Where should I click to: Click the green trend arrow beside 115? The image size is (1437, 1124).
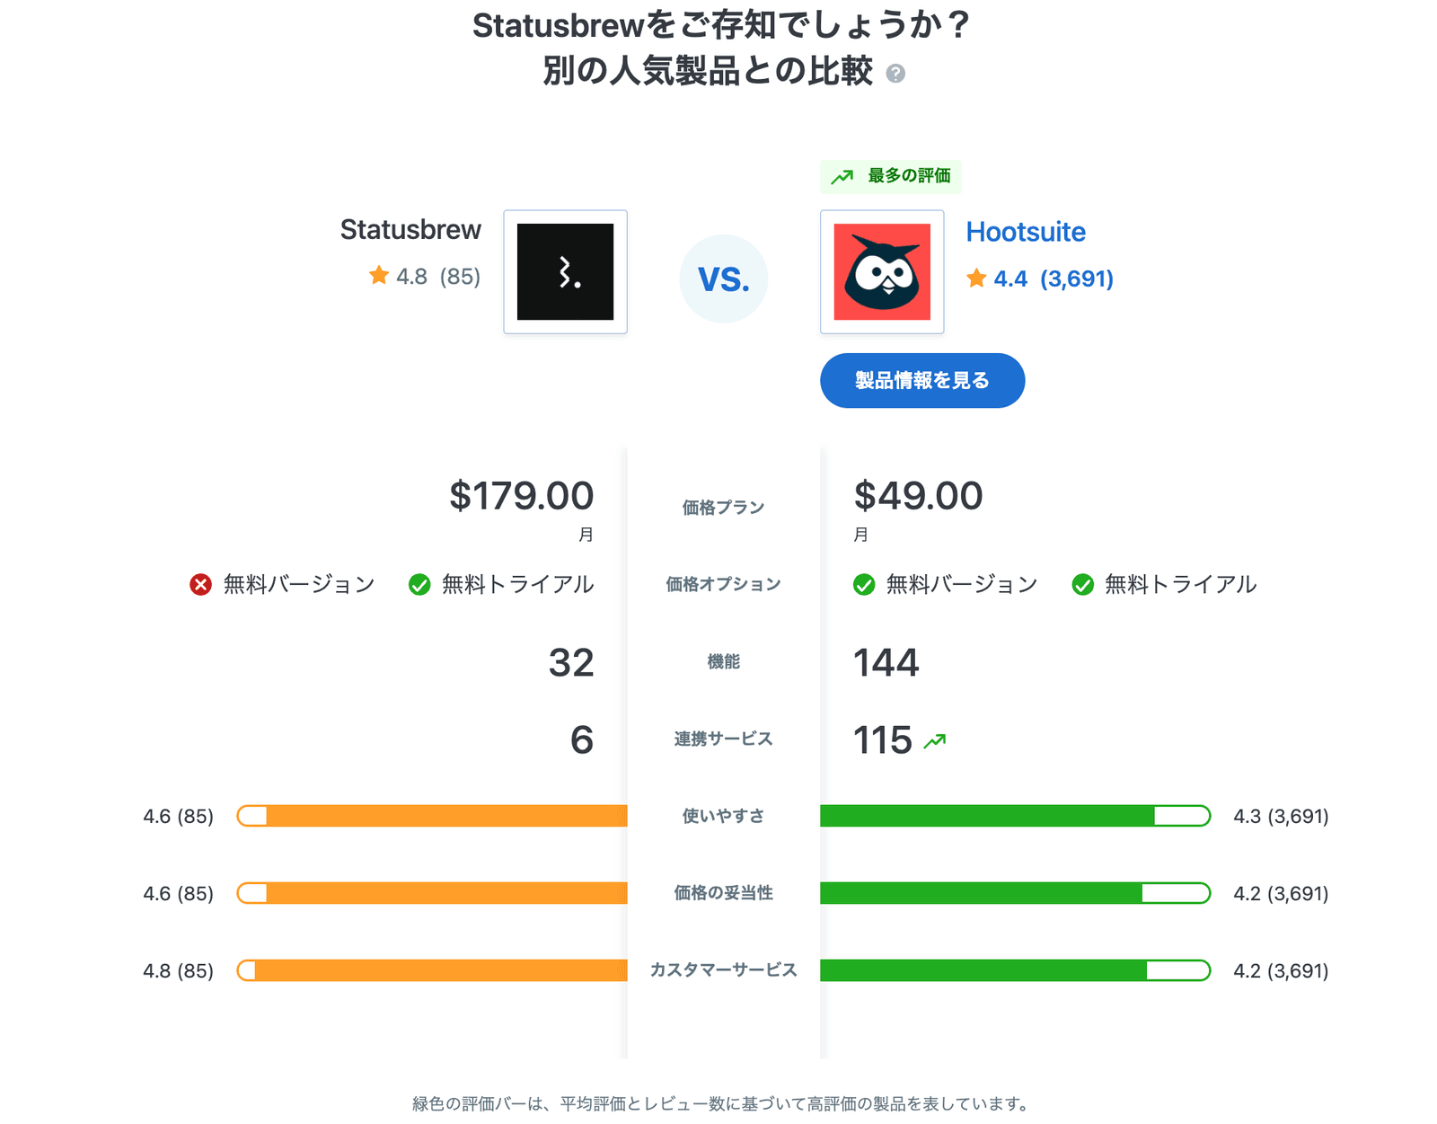pos(935,741)
